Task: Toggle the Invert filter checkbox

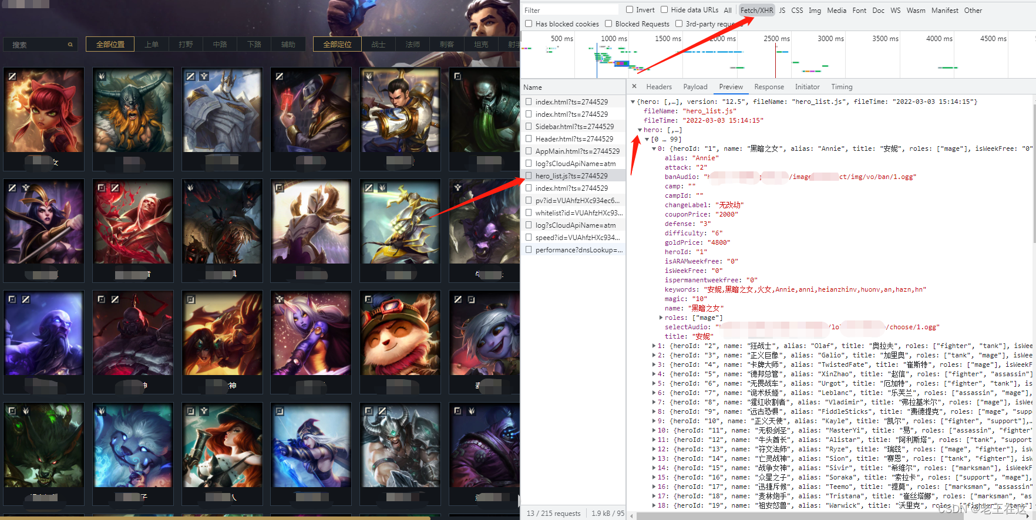Action: click(630, 9)
